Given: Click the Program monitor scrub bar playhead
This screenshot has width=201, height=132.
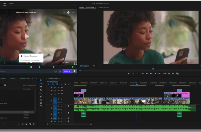Looking at the screenshot, I should pos(153,69).
